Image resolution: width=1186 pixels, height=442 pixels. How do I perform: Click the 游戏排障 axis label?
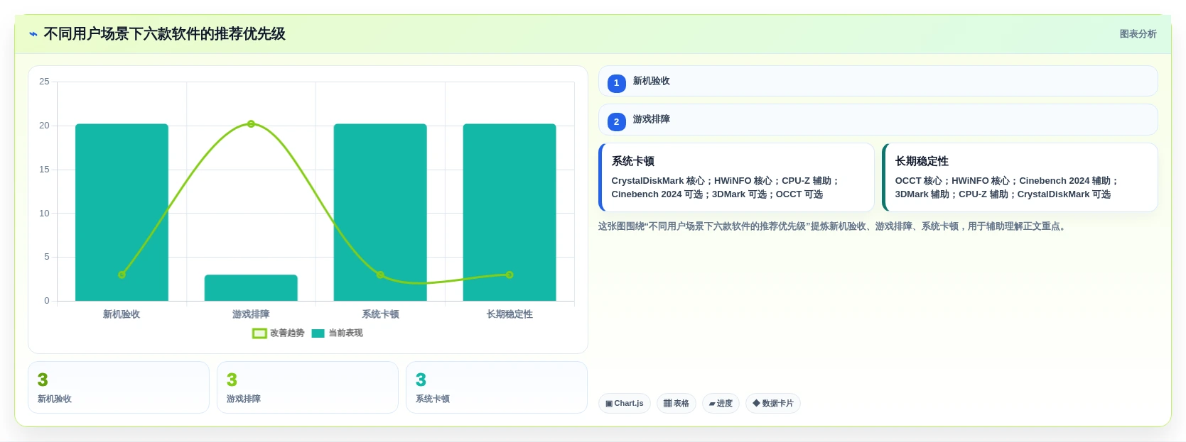pos(251,314)
